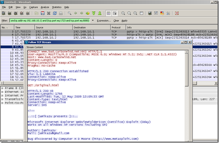Select packet 3 row with SYN

point(109,32)
